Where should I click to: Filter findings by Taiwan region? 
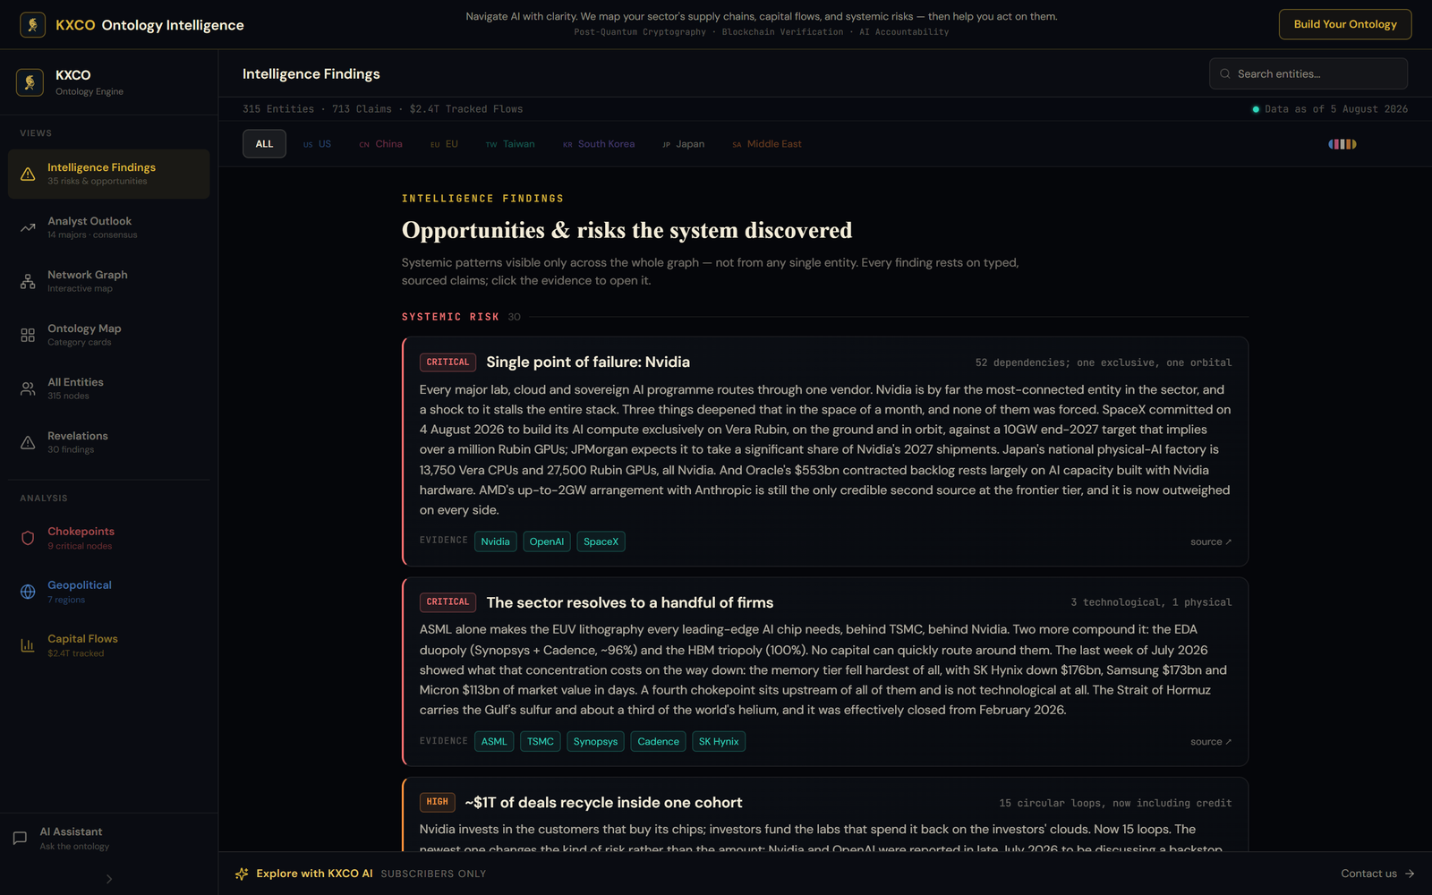point(510,144)
